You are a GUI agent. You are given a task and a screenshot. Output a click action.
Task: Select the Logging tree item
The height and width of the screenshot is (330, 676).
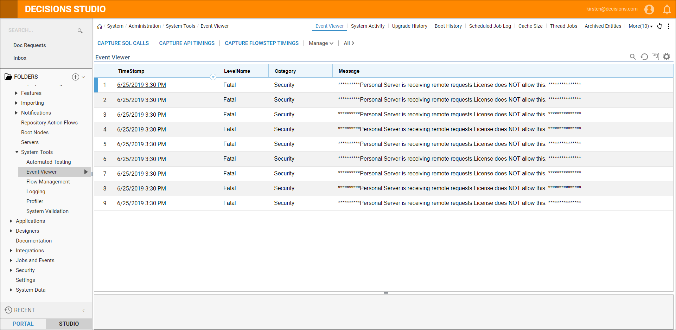(36, 192)
